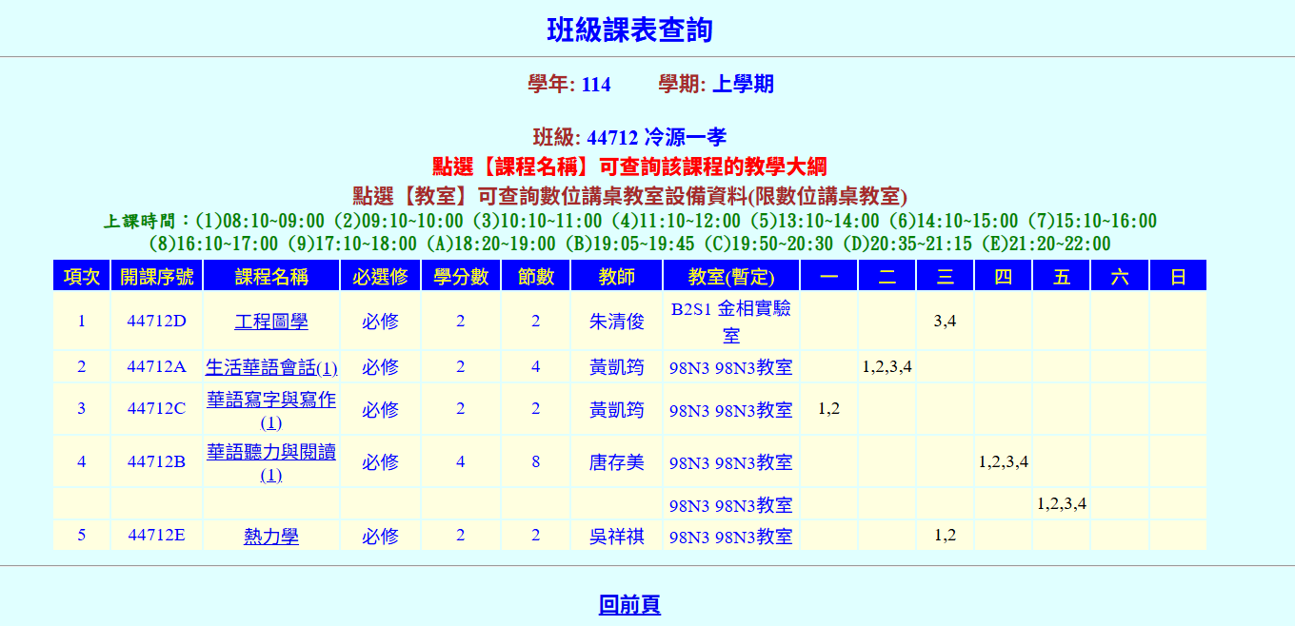Open the 熱力學 course link
Image resolution: width=1295 pixels, height=626 pixels.
tap(270, 537)
